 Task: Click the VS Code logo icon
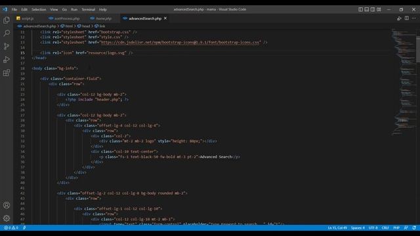click(5, 9)
